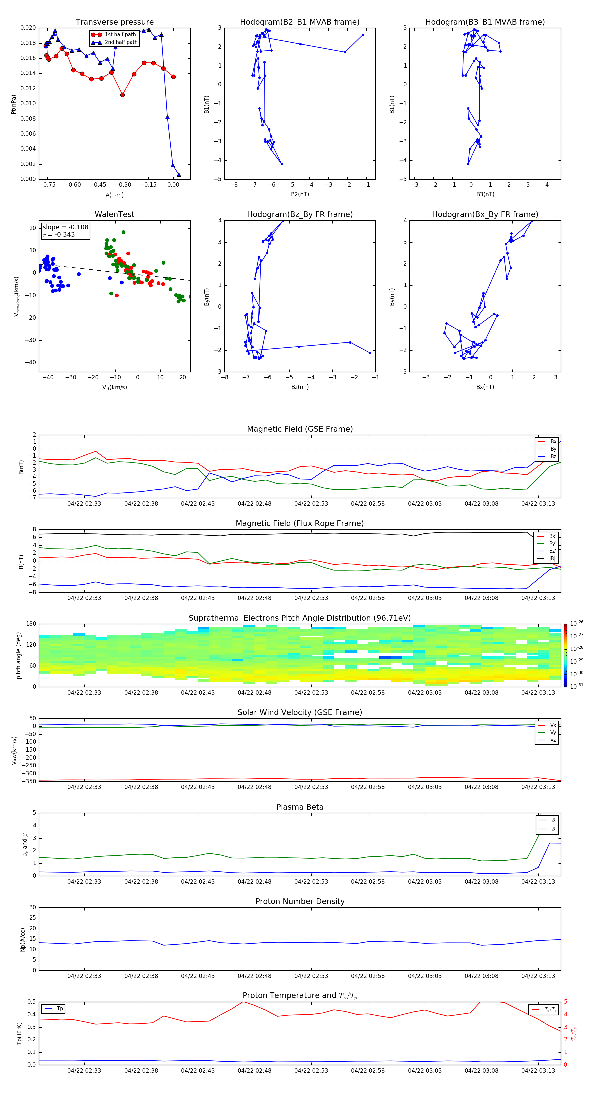This screenshot has height=1100, width=600.
Task: Click the 'Np(#/cc)' axis label
Action: tap(23, 939)
